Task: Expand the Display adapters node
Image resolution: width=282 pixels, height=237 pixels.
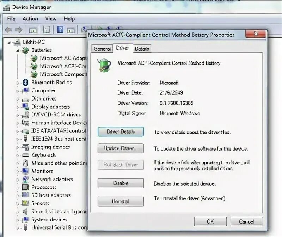Action: click(17, 107)
